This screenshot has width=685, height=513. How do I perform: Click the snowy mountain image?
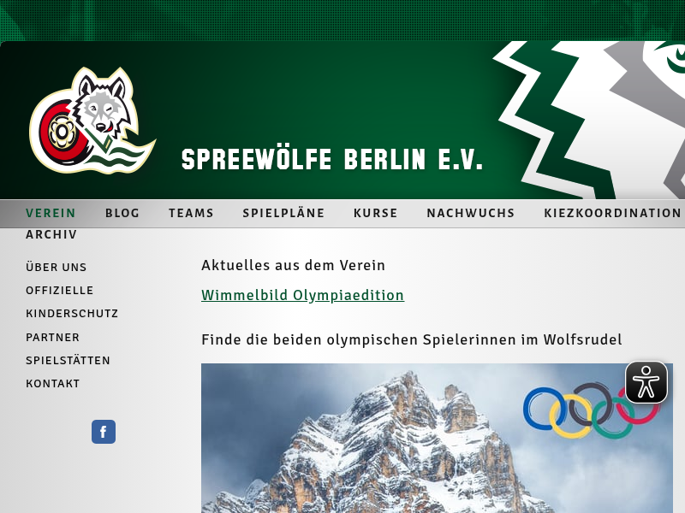[x=437, y=438]
